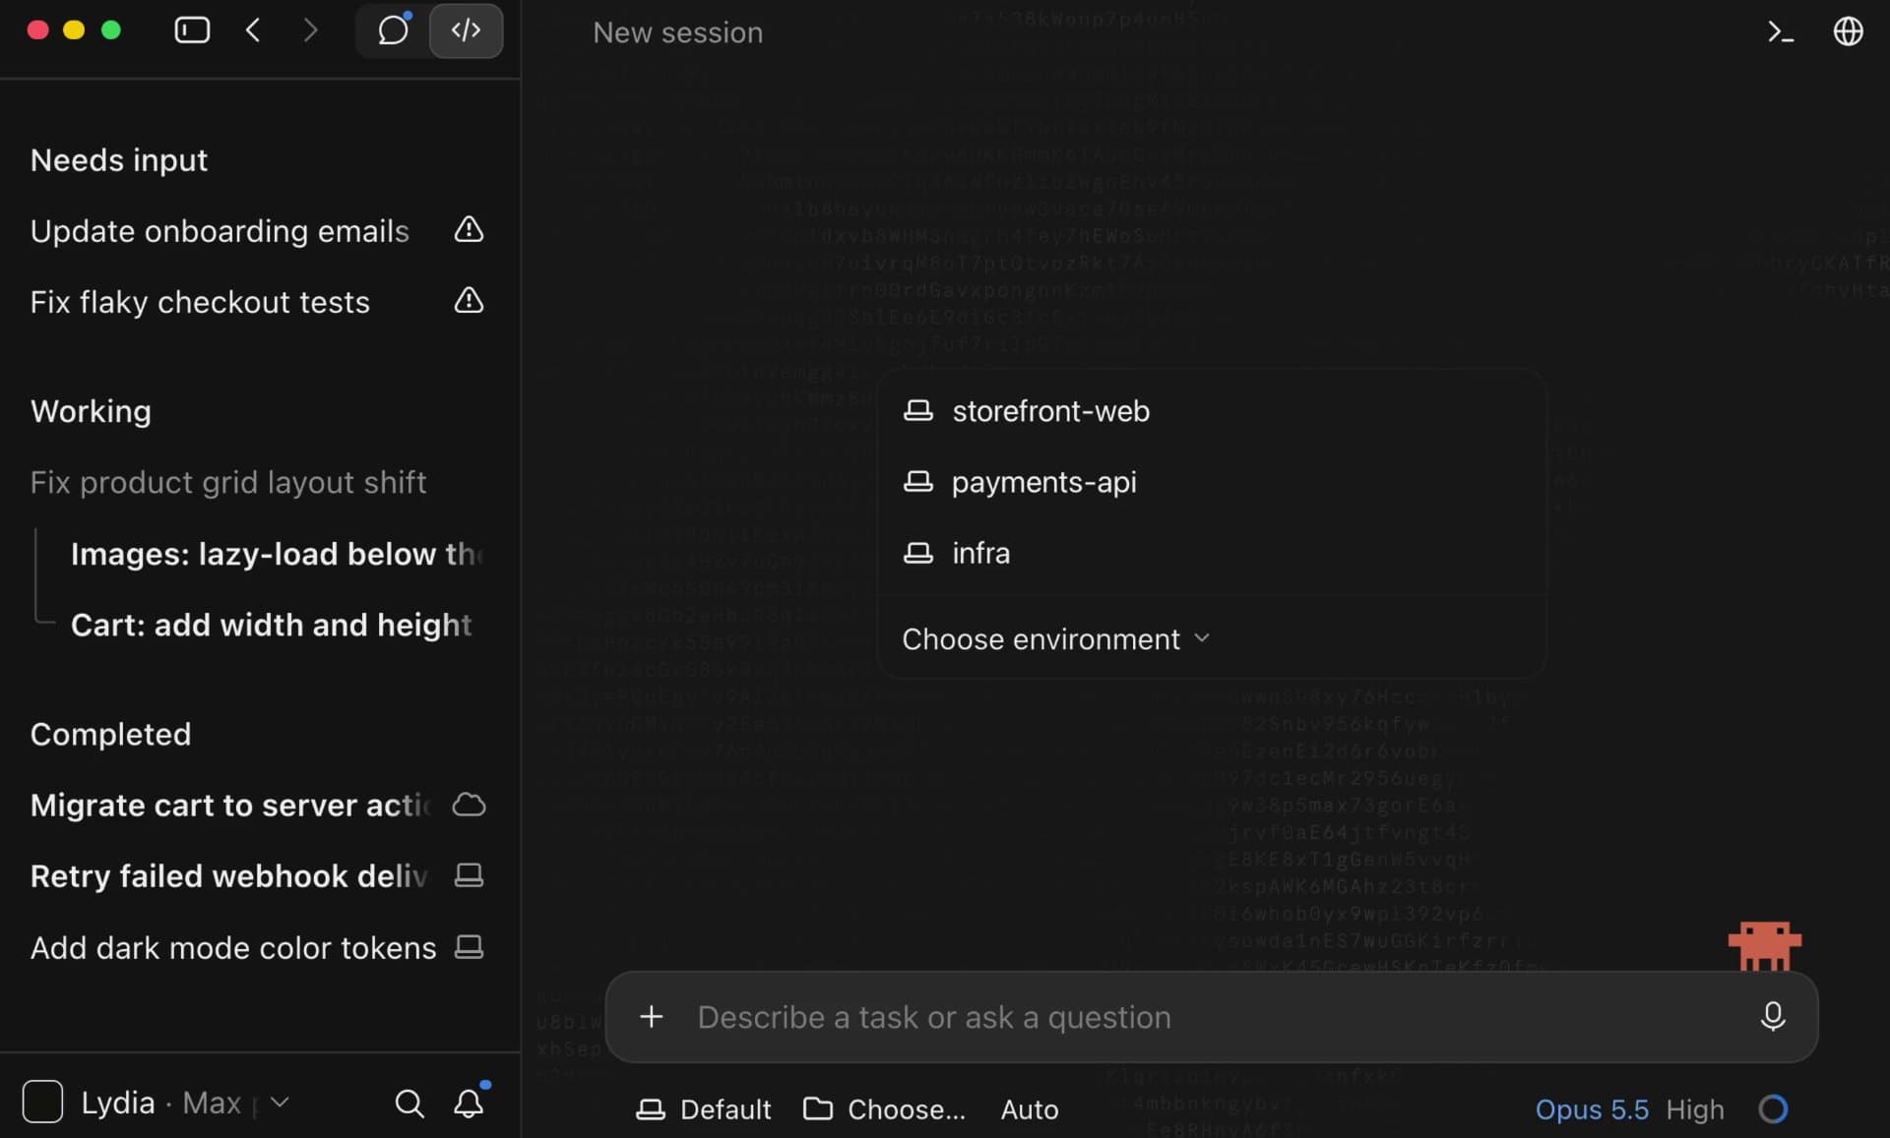
Task: Click the microphone dictation icon
Action: point(1772,1016)
